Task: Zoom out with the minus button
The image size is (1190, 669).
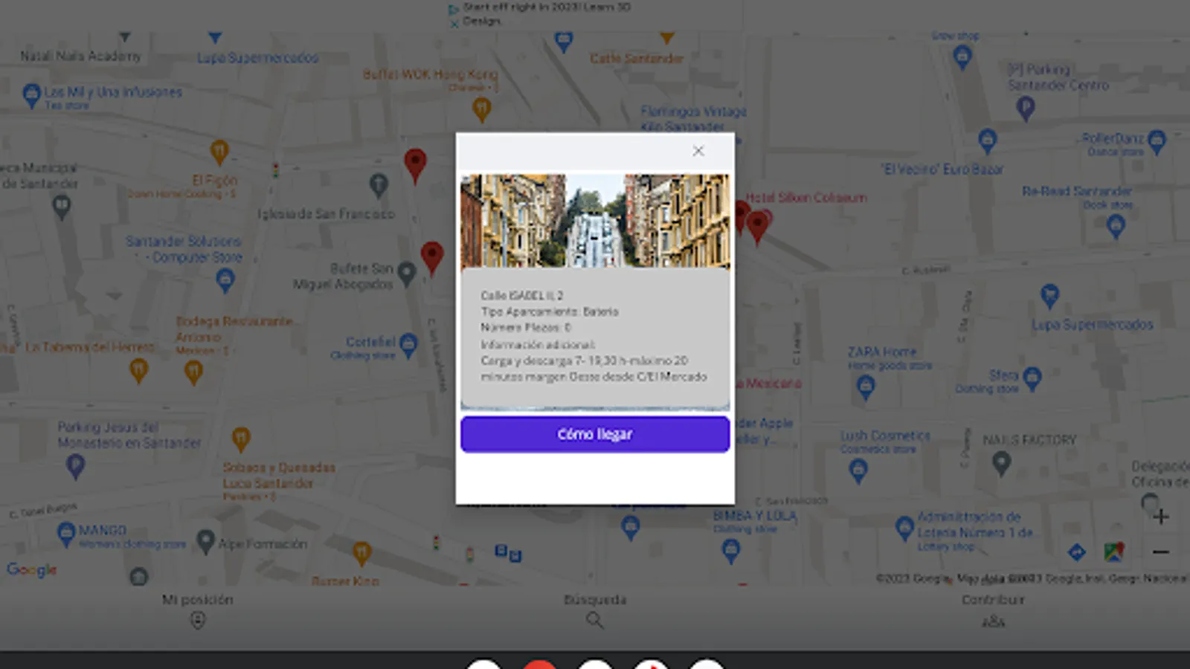Action: pos(1161,552)
